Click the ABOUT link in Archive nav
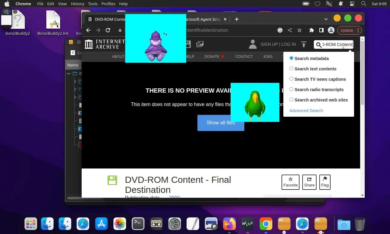Viewport: 390px width, 234px height. (118, 57)
